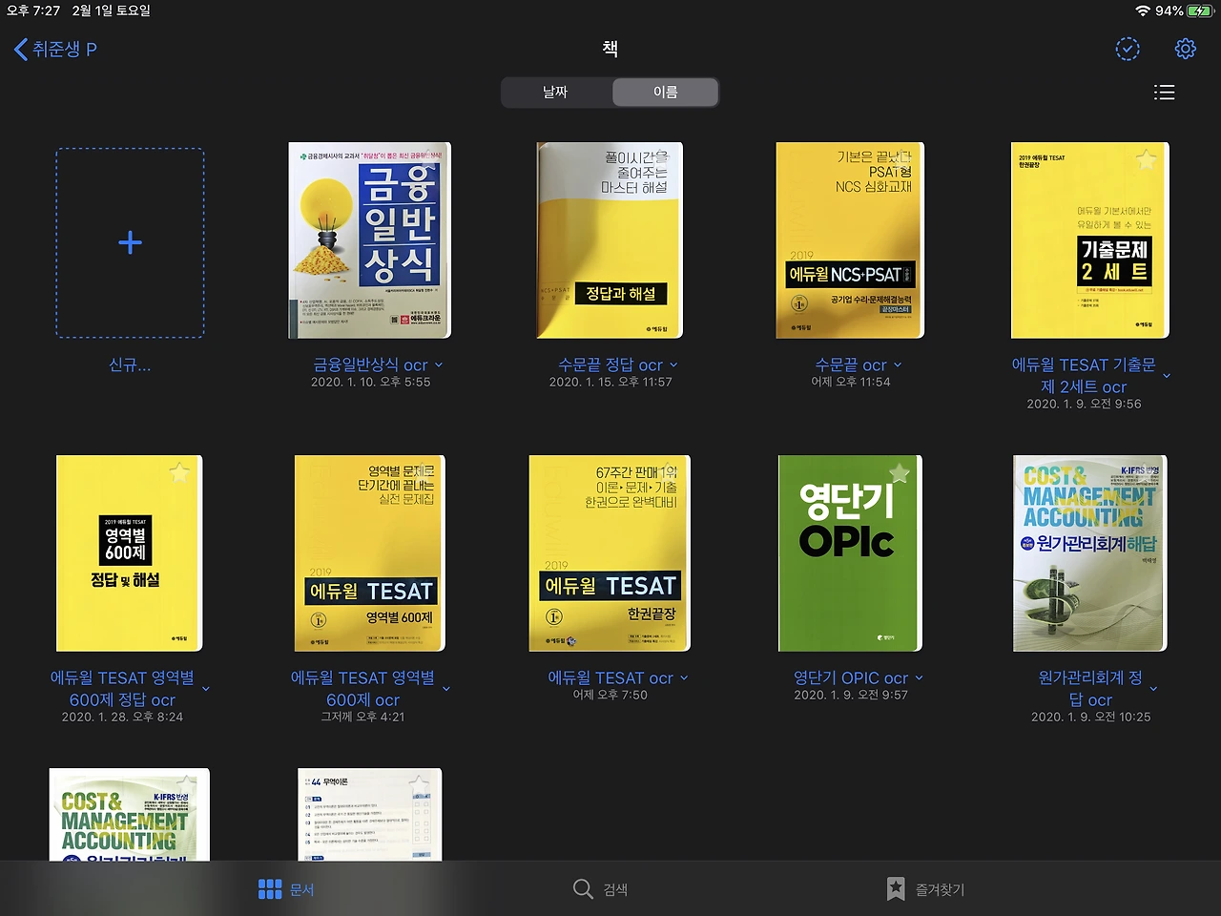Click the 신규... label

tap(130, 364)
